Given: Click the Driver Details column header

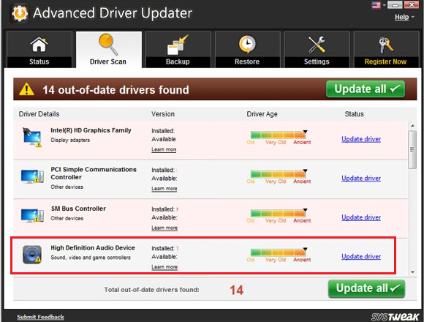Looking at the screenshot, I should pyautogui.click(x=39, y=114).
